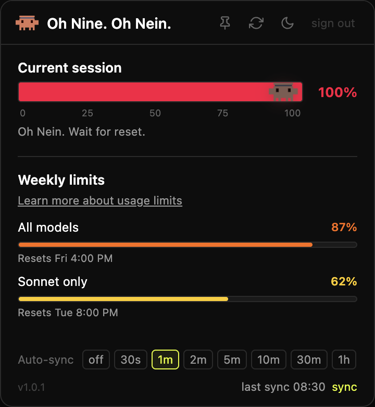Click the red Current session progress bar
This screenshot has width=375, height=407.
click(146, 92)
